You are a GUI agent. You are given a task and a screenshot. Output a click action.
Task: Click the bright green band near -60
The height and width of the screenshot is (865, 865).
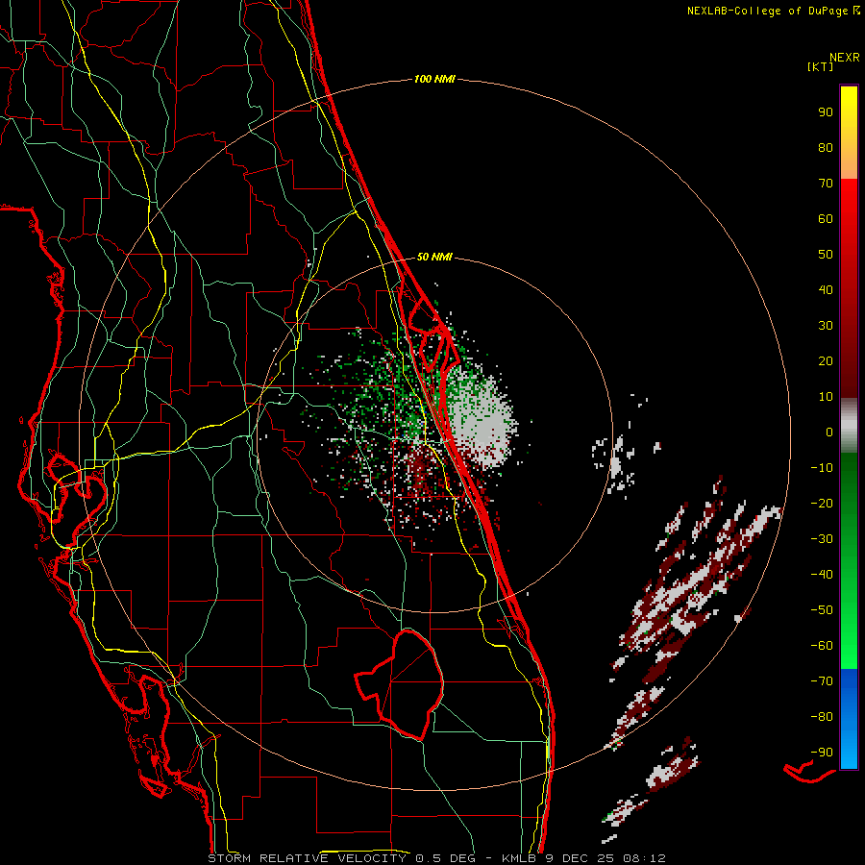point(849,648)
